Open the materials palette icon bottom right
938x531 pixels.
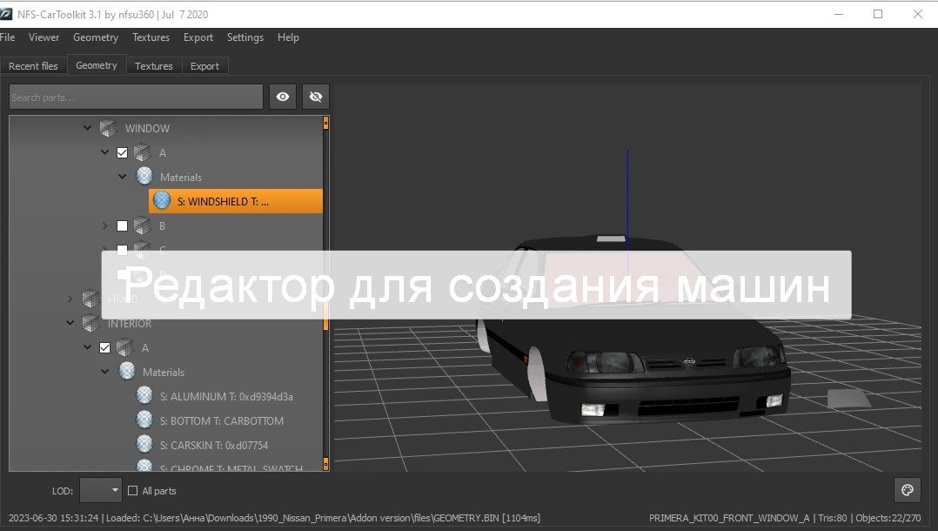pos(907,490)
